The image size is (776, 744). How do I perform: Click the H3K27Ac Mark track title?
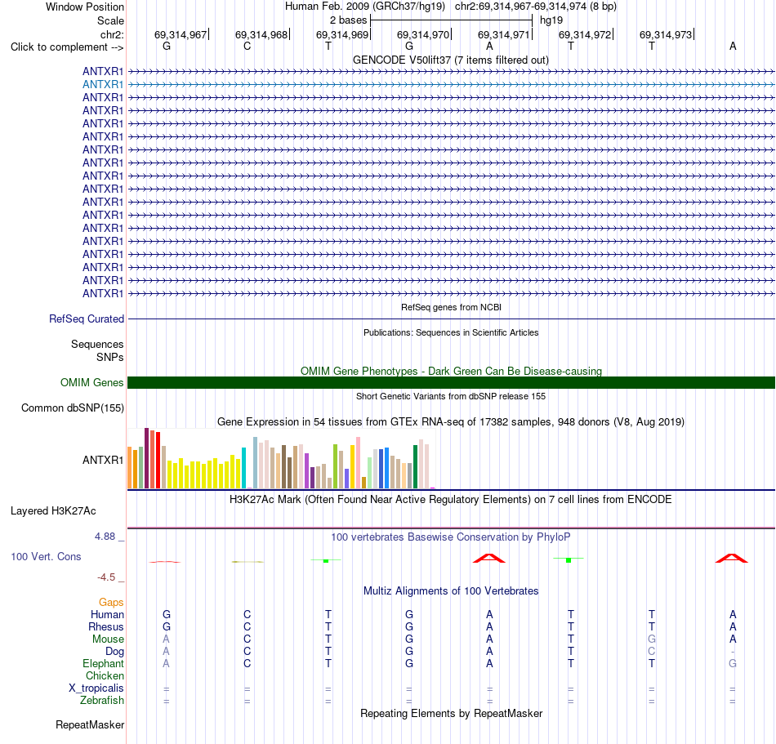(450, 499)
